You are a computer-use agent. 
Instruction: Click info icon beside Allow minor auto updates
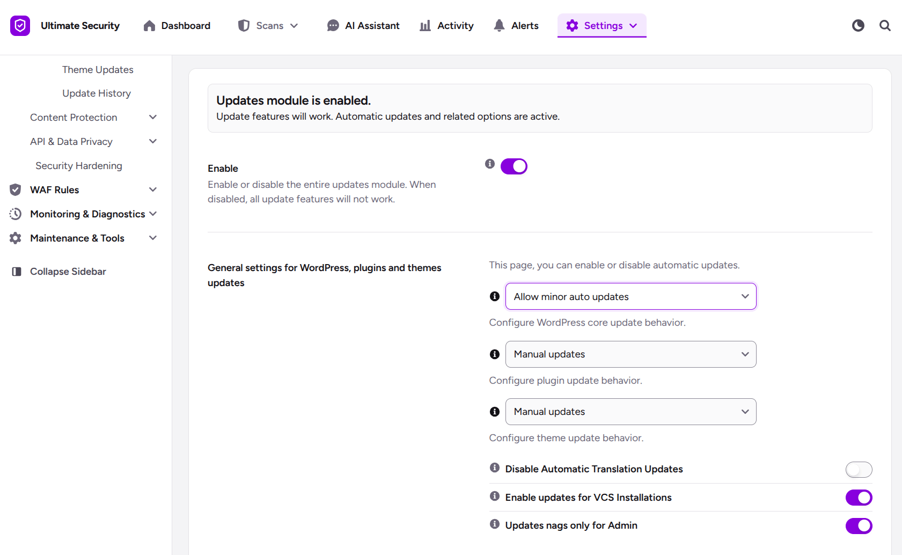click(x=495, y=296)
